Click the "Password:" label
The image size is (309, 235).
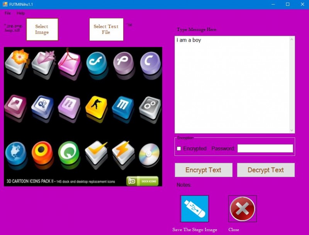223,149
